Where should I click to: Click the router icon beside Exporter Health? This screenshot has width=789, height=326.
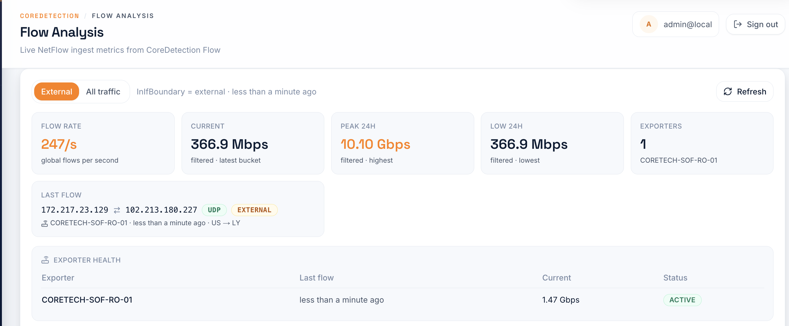pos(45,260)
